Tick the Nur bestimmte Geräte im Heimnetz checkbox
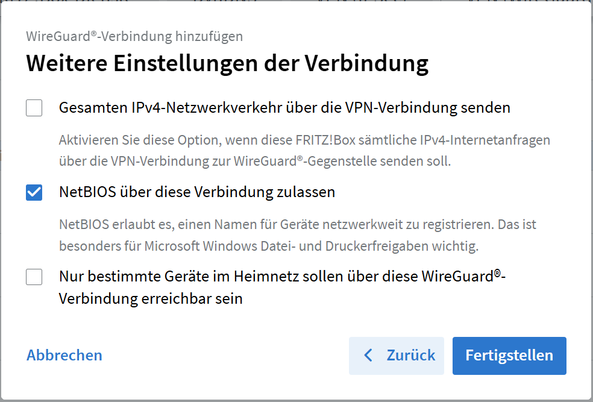 pyautogui.click(x=34, y=277)
